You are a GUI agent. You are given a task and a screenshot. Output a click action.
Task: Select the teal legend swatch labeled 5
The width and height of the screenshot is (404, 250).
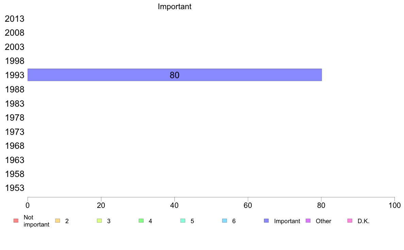coord(183,221)
